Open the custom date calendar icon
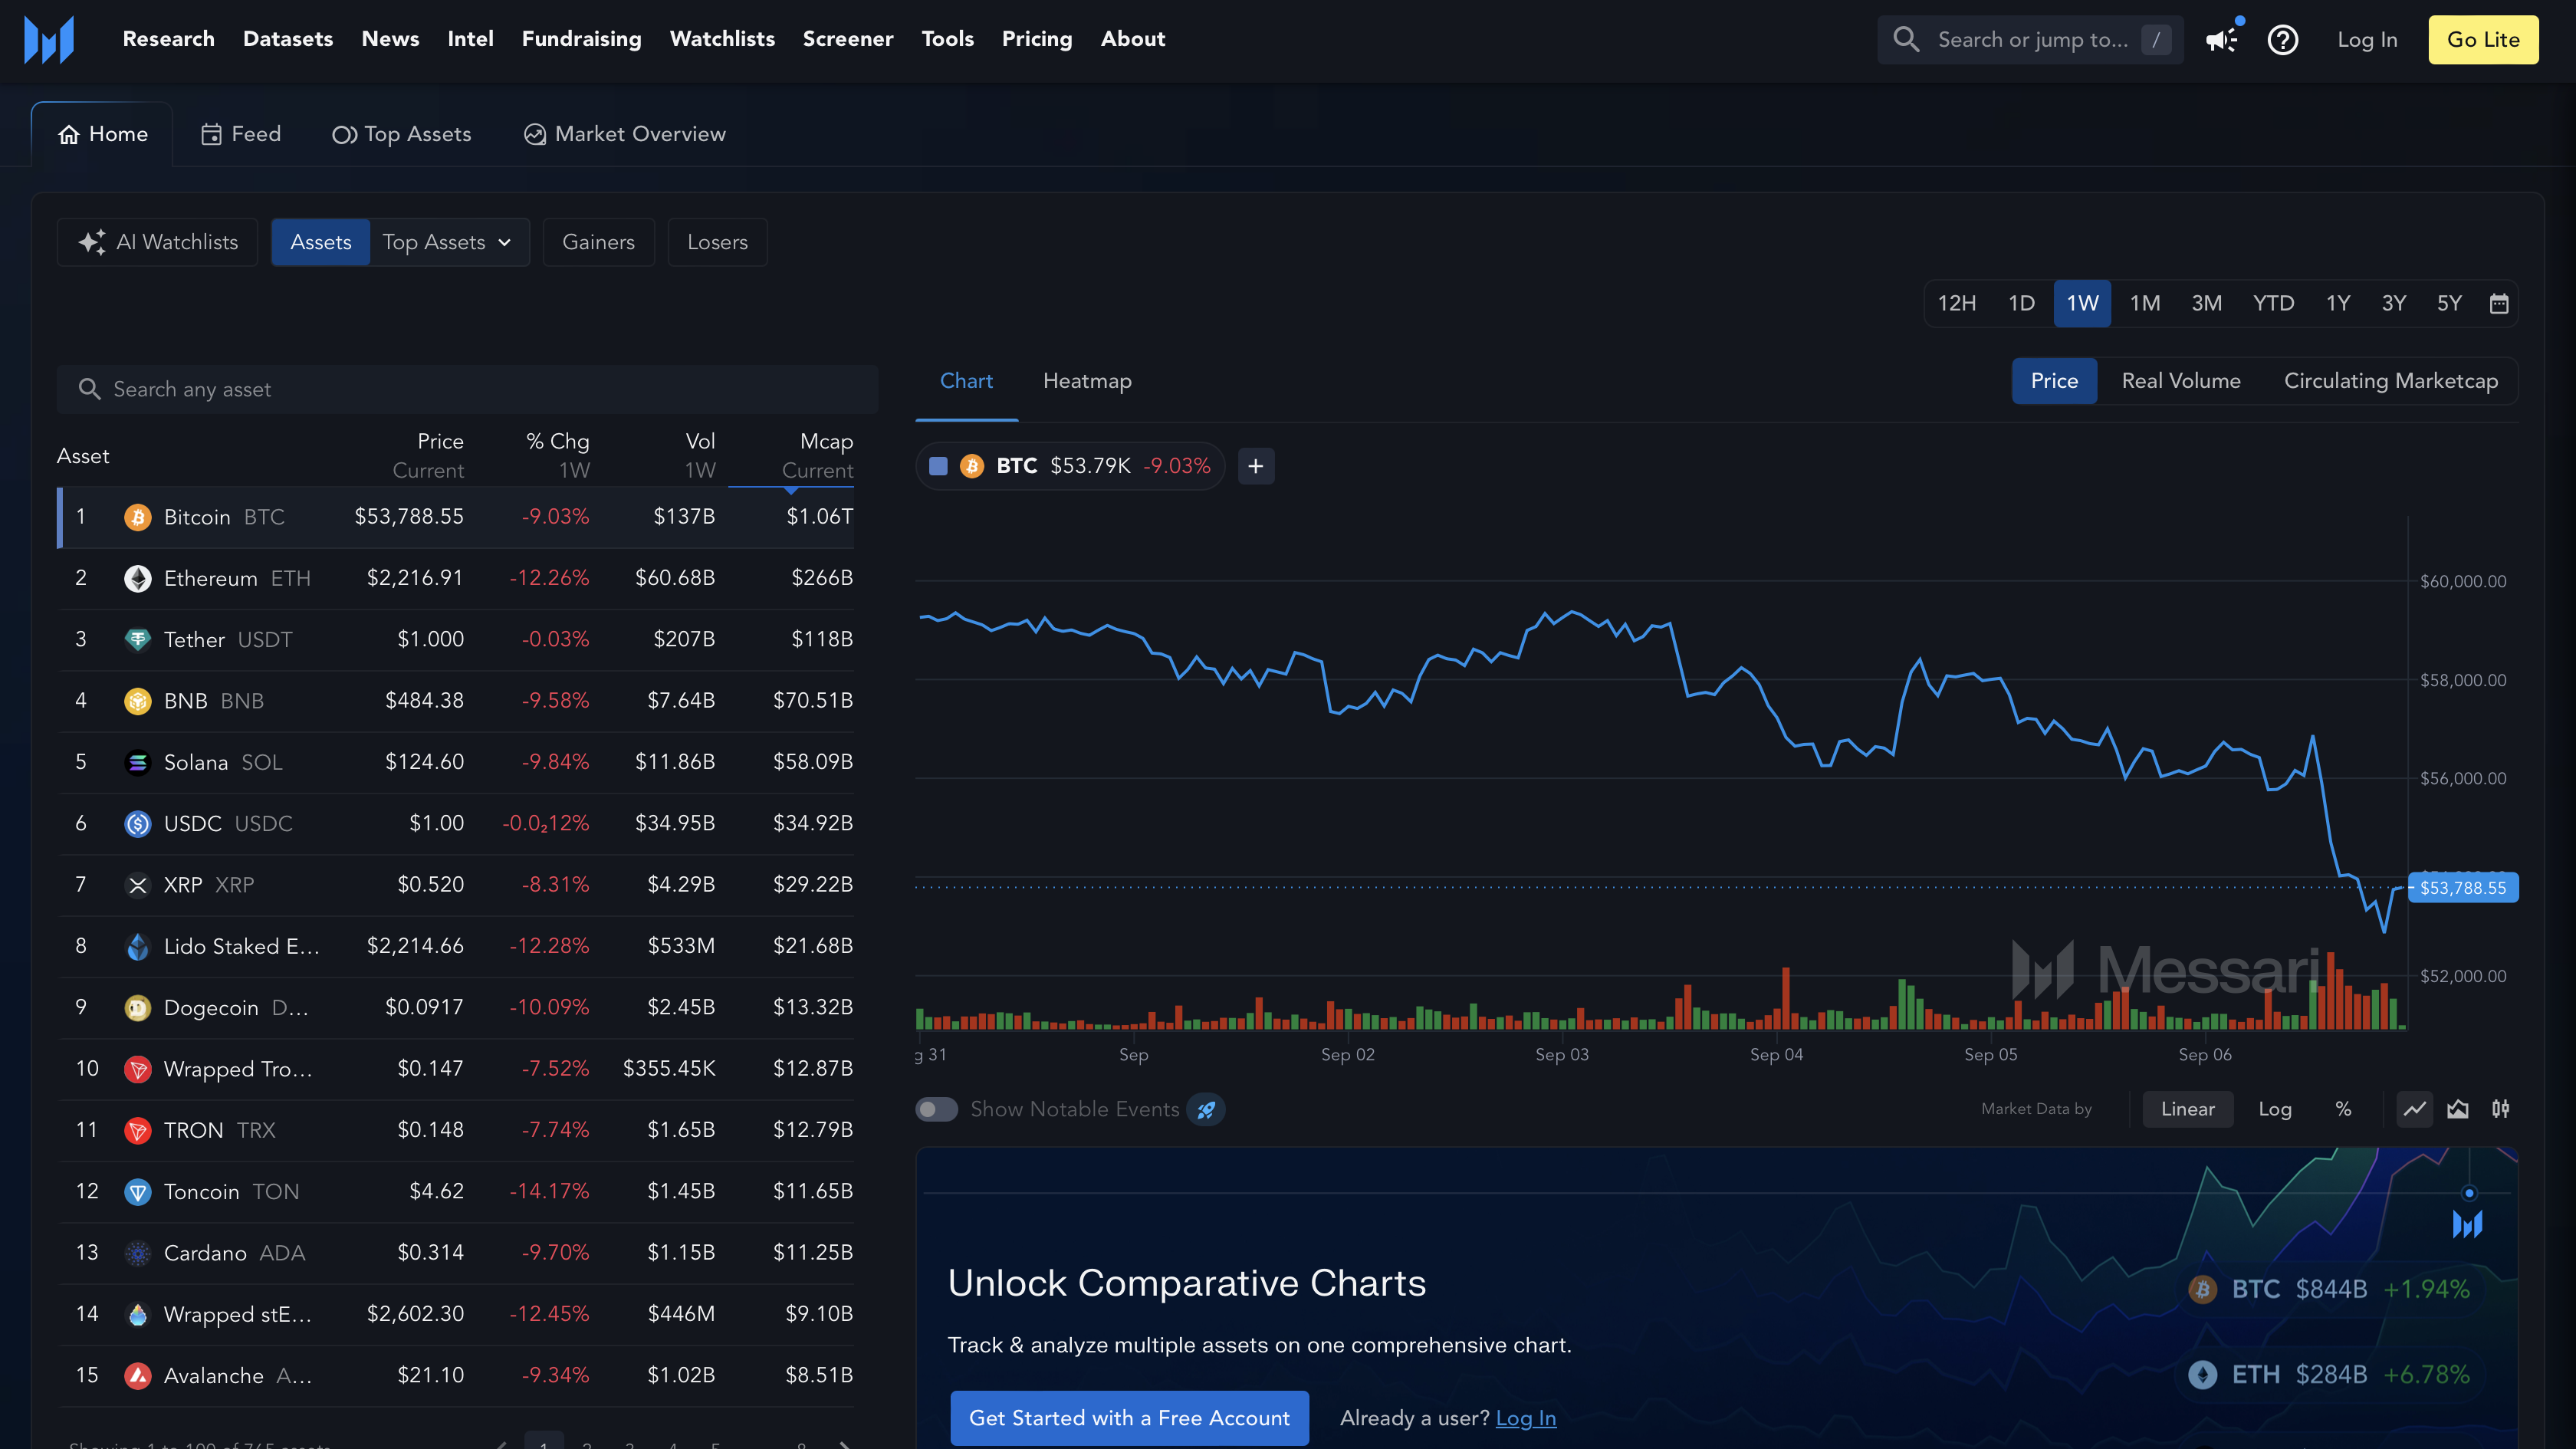 click(2498, 304)
